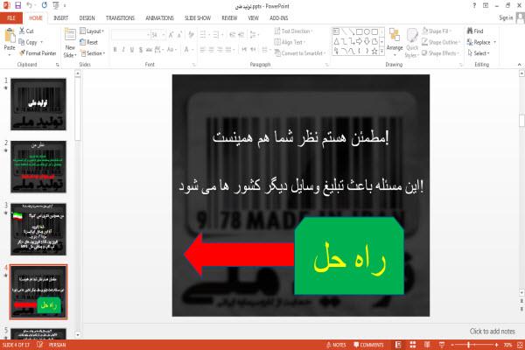Toggle Strikethrough formatting
Viewport: 525px width, 350px height.
149,50
